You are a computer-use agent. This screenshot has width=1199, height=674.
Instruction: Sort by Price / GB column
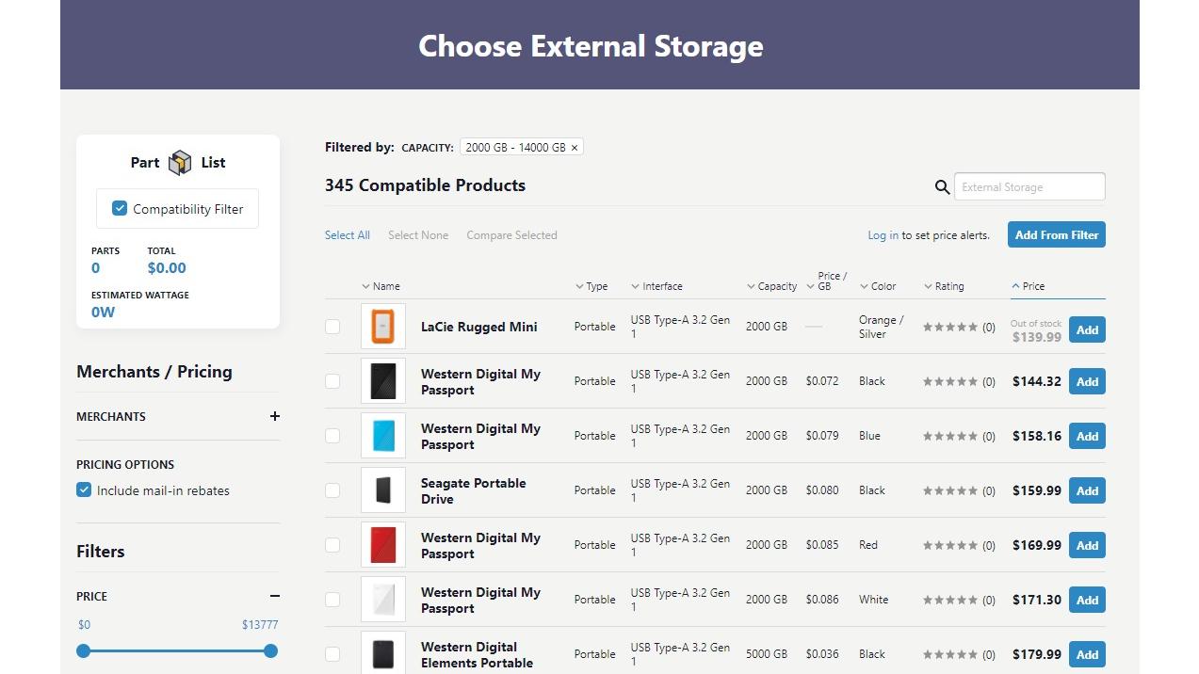click(827, 281)
